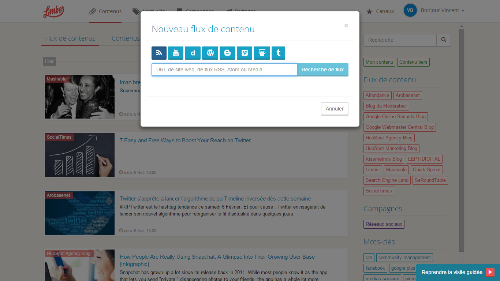The image size is (500, 281).
Task: Choose the YouTube feed source icon
Action: pos(176,53)
